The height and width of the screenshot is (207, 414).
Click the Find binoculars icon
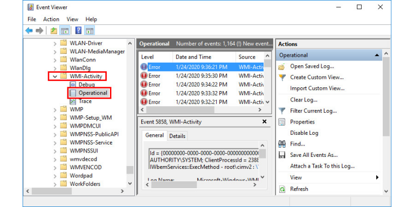pos(282,144)
